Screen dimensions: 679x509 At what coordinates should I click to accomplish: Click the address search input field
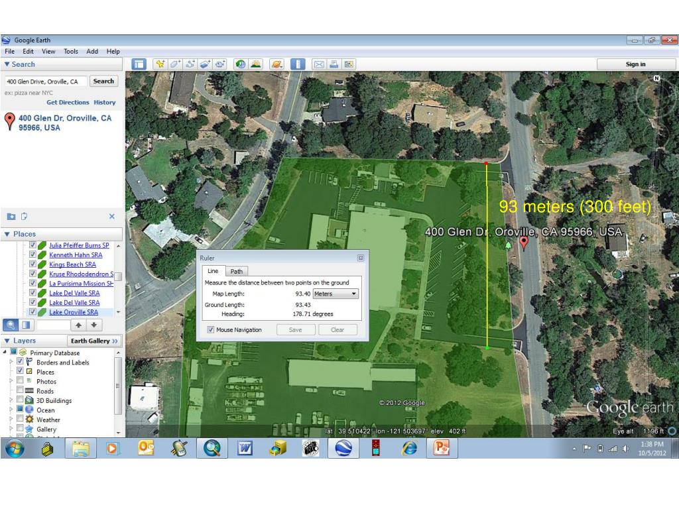(x=46, y=82)
